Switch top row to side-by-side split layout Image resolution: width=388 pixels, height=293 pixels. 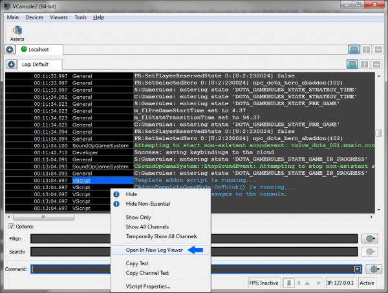[x=366, y=50]
